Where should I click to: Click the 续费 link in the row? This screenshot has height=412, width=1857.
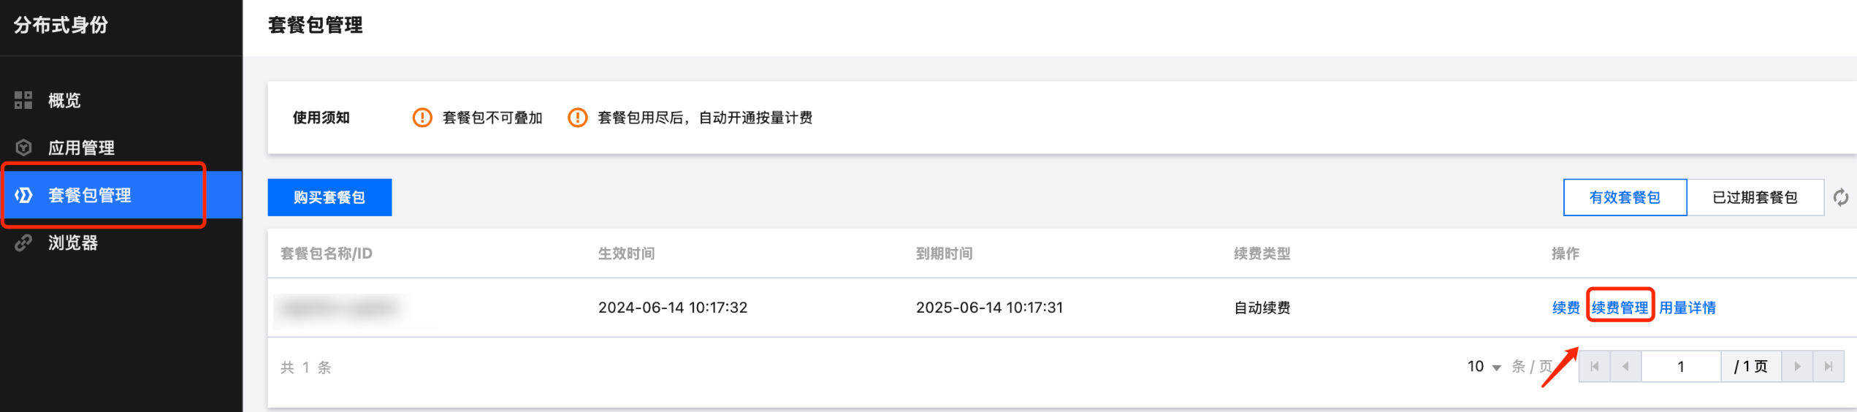[1566, 308]
